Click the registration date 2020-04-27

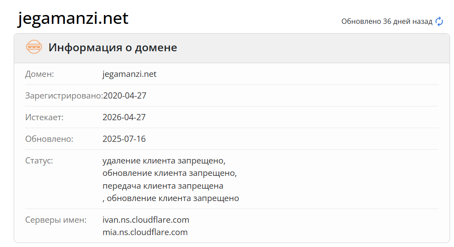click(124, 96)
